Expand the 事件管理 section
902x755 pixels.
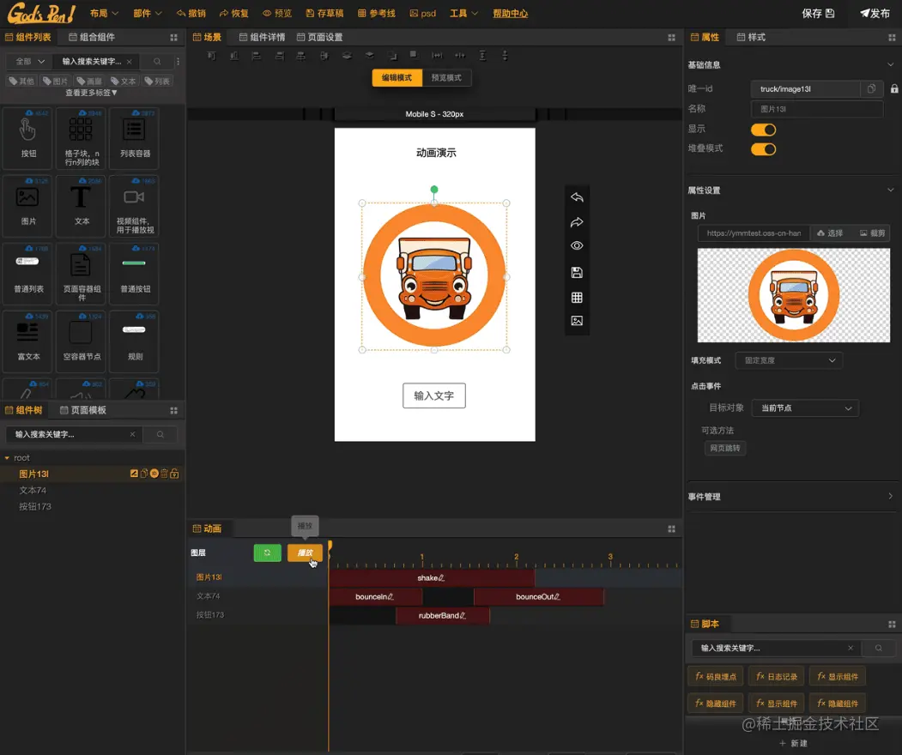click(890, 496)
